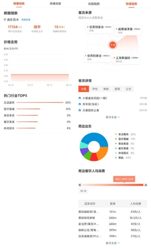Switch to the grey 商铺指数 tab beside active 商圈指数
This screenshot has height=248, width=151.
[x=55, y=4]
